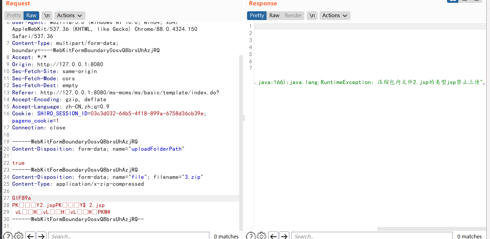Image resolution: width=490 pixels, height=239 pixels.
Task: Go to next match in Request search
Action: [x=41, y=236]
